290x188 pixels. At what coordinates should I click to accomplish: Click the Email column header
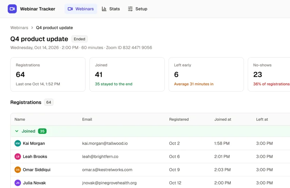click(x=87, y=119)
